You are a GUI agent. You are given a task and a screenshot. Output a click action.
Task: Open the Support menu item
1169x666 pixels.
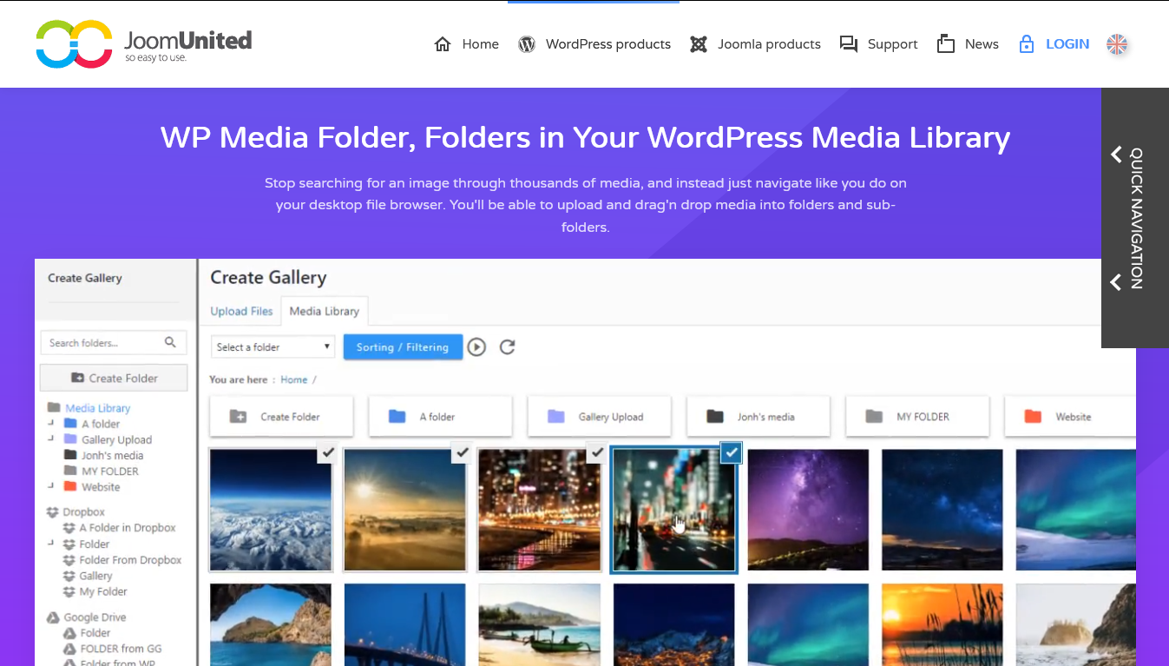(x=893, y=44)
